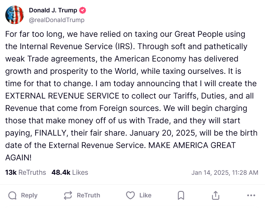Click the speech bubble Reply icon
Screen dimensions: 265x208
12,195
